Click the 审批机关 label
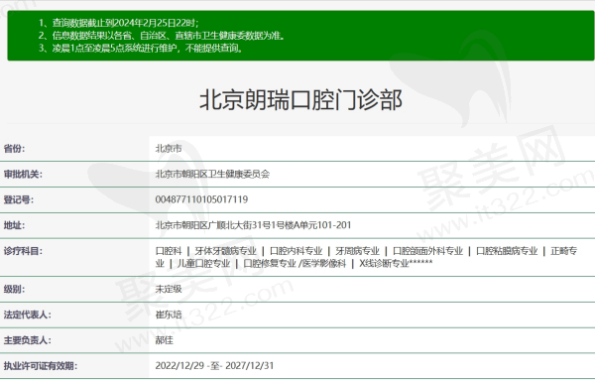This screenshot has width=595, height=380. coord(23,175)
